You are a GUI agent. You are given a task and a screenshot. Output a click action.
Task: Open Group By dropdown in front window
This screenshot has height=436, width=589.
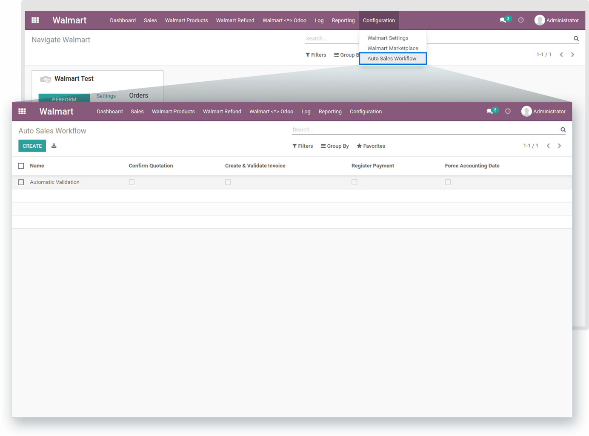coord(335,146)
